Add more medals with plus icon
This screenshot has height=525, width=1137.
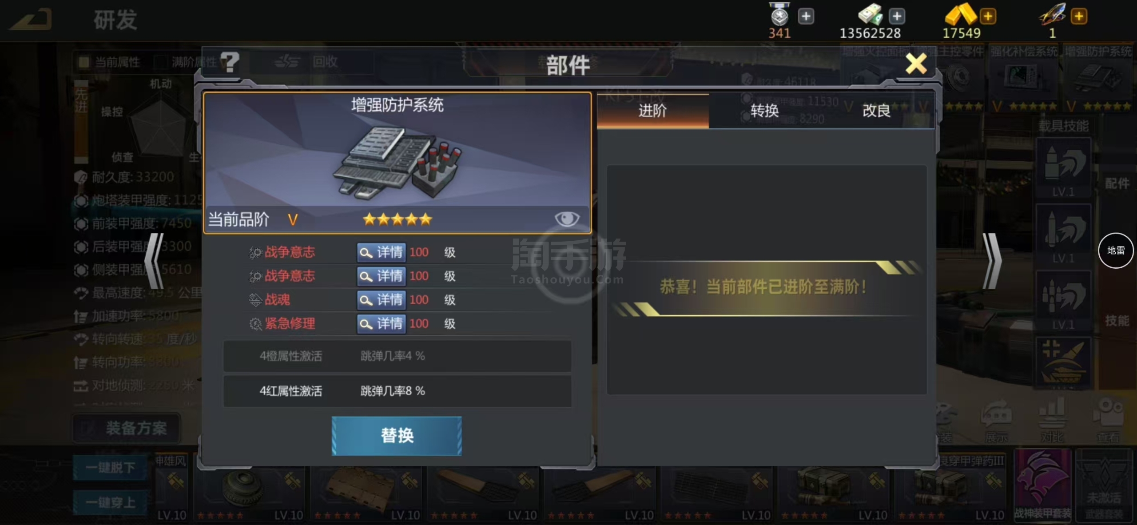[806, 16]
